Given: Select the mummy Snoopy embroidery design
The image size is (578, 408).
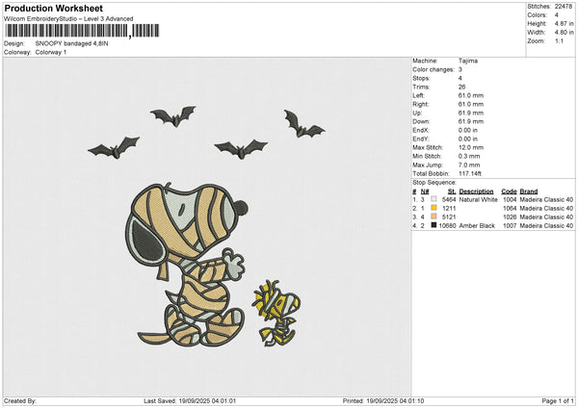Looking at the screenshot, I should 189,265.
